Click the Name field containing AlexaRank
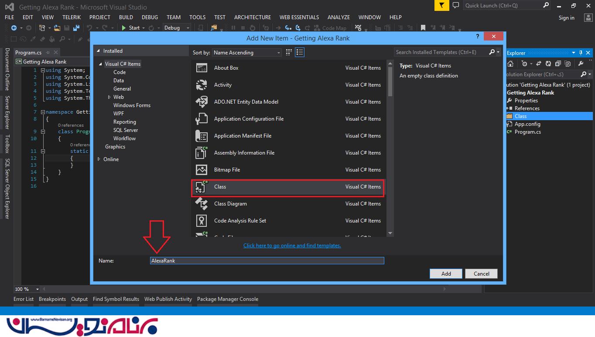 267,261
